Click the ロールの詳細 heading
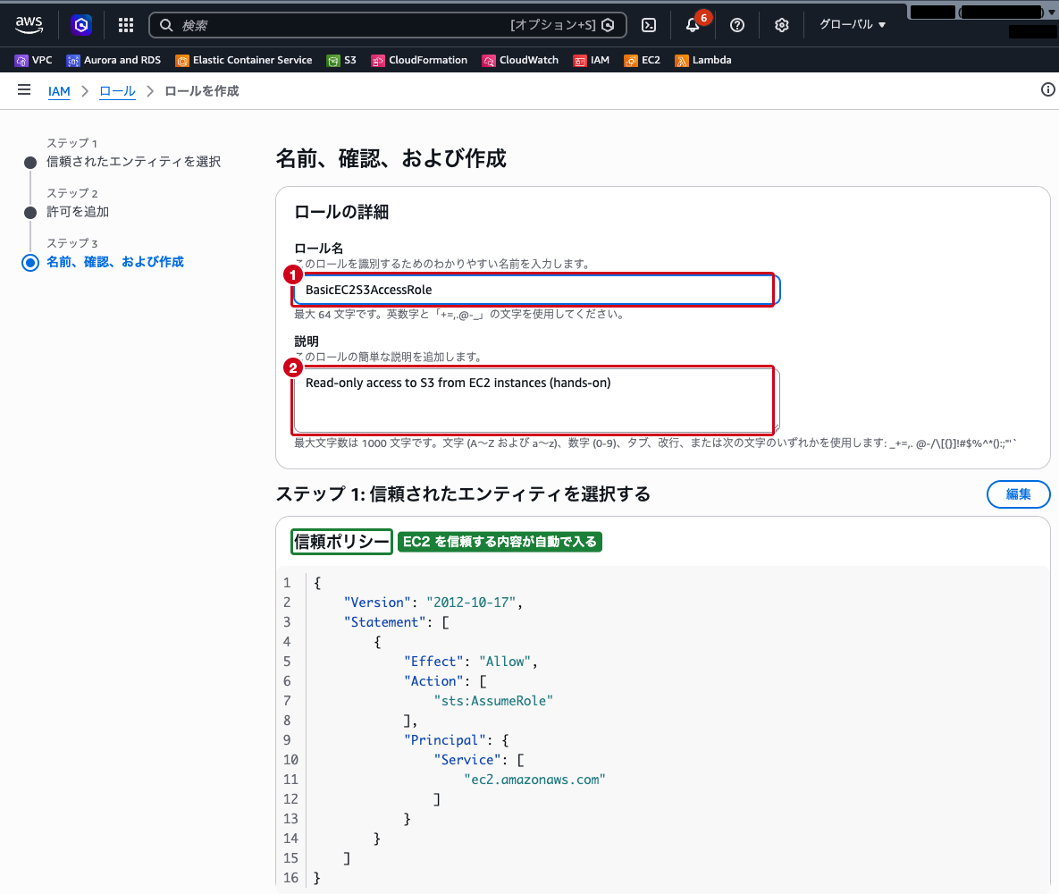1059x894 pixels. pyautogui.click(x=341, y=212)
